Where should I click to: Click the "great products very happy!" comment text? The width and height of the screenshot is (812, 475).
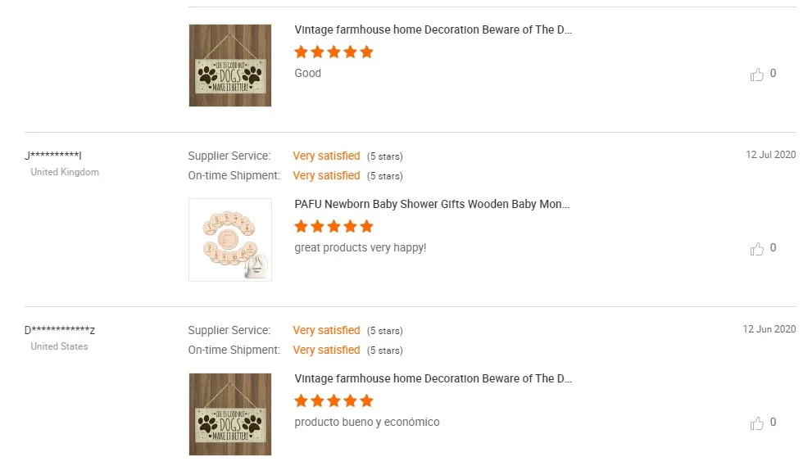pos(361,247)
